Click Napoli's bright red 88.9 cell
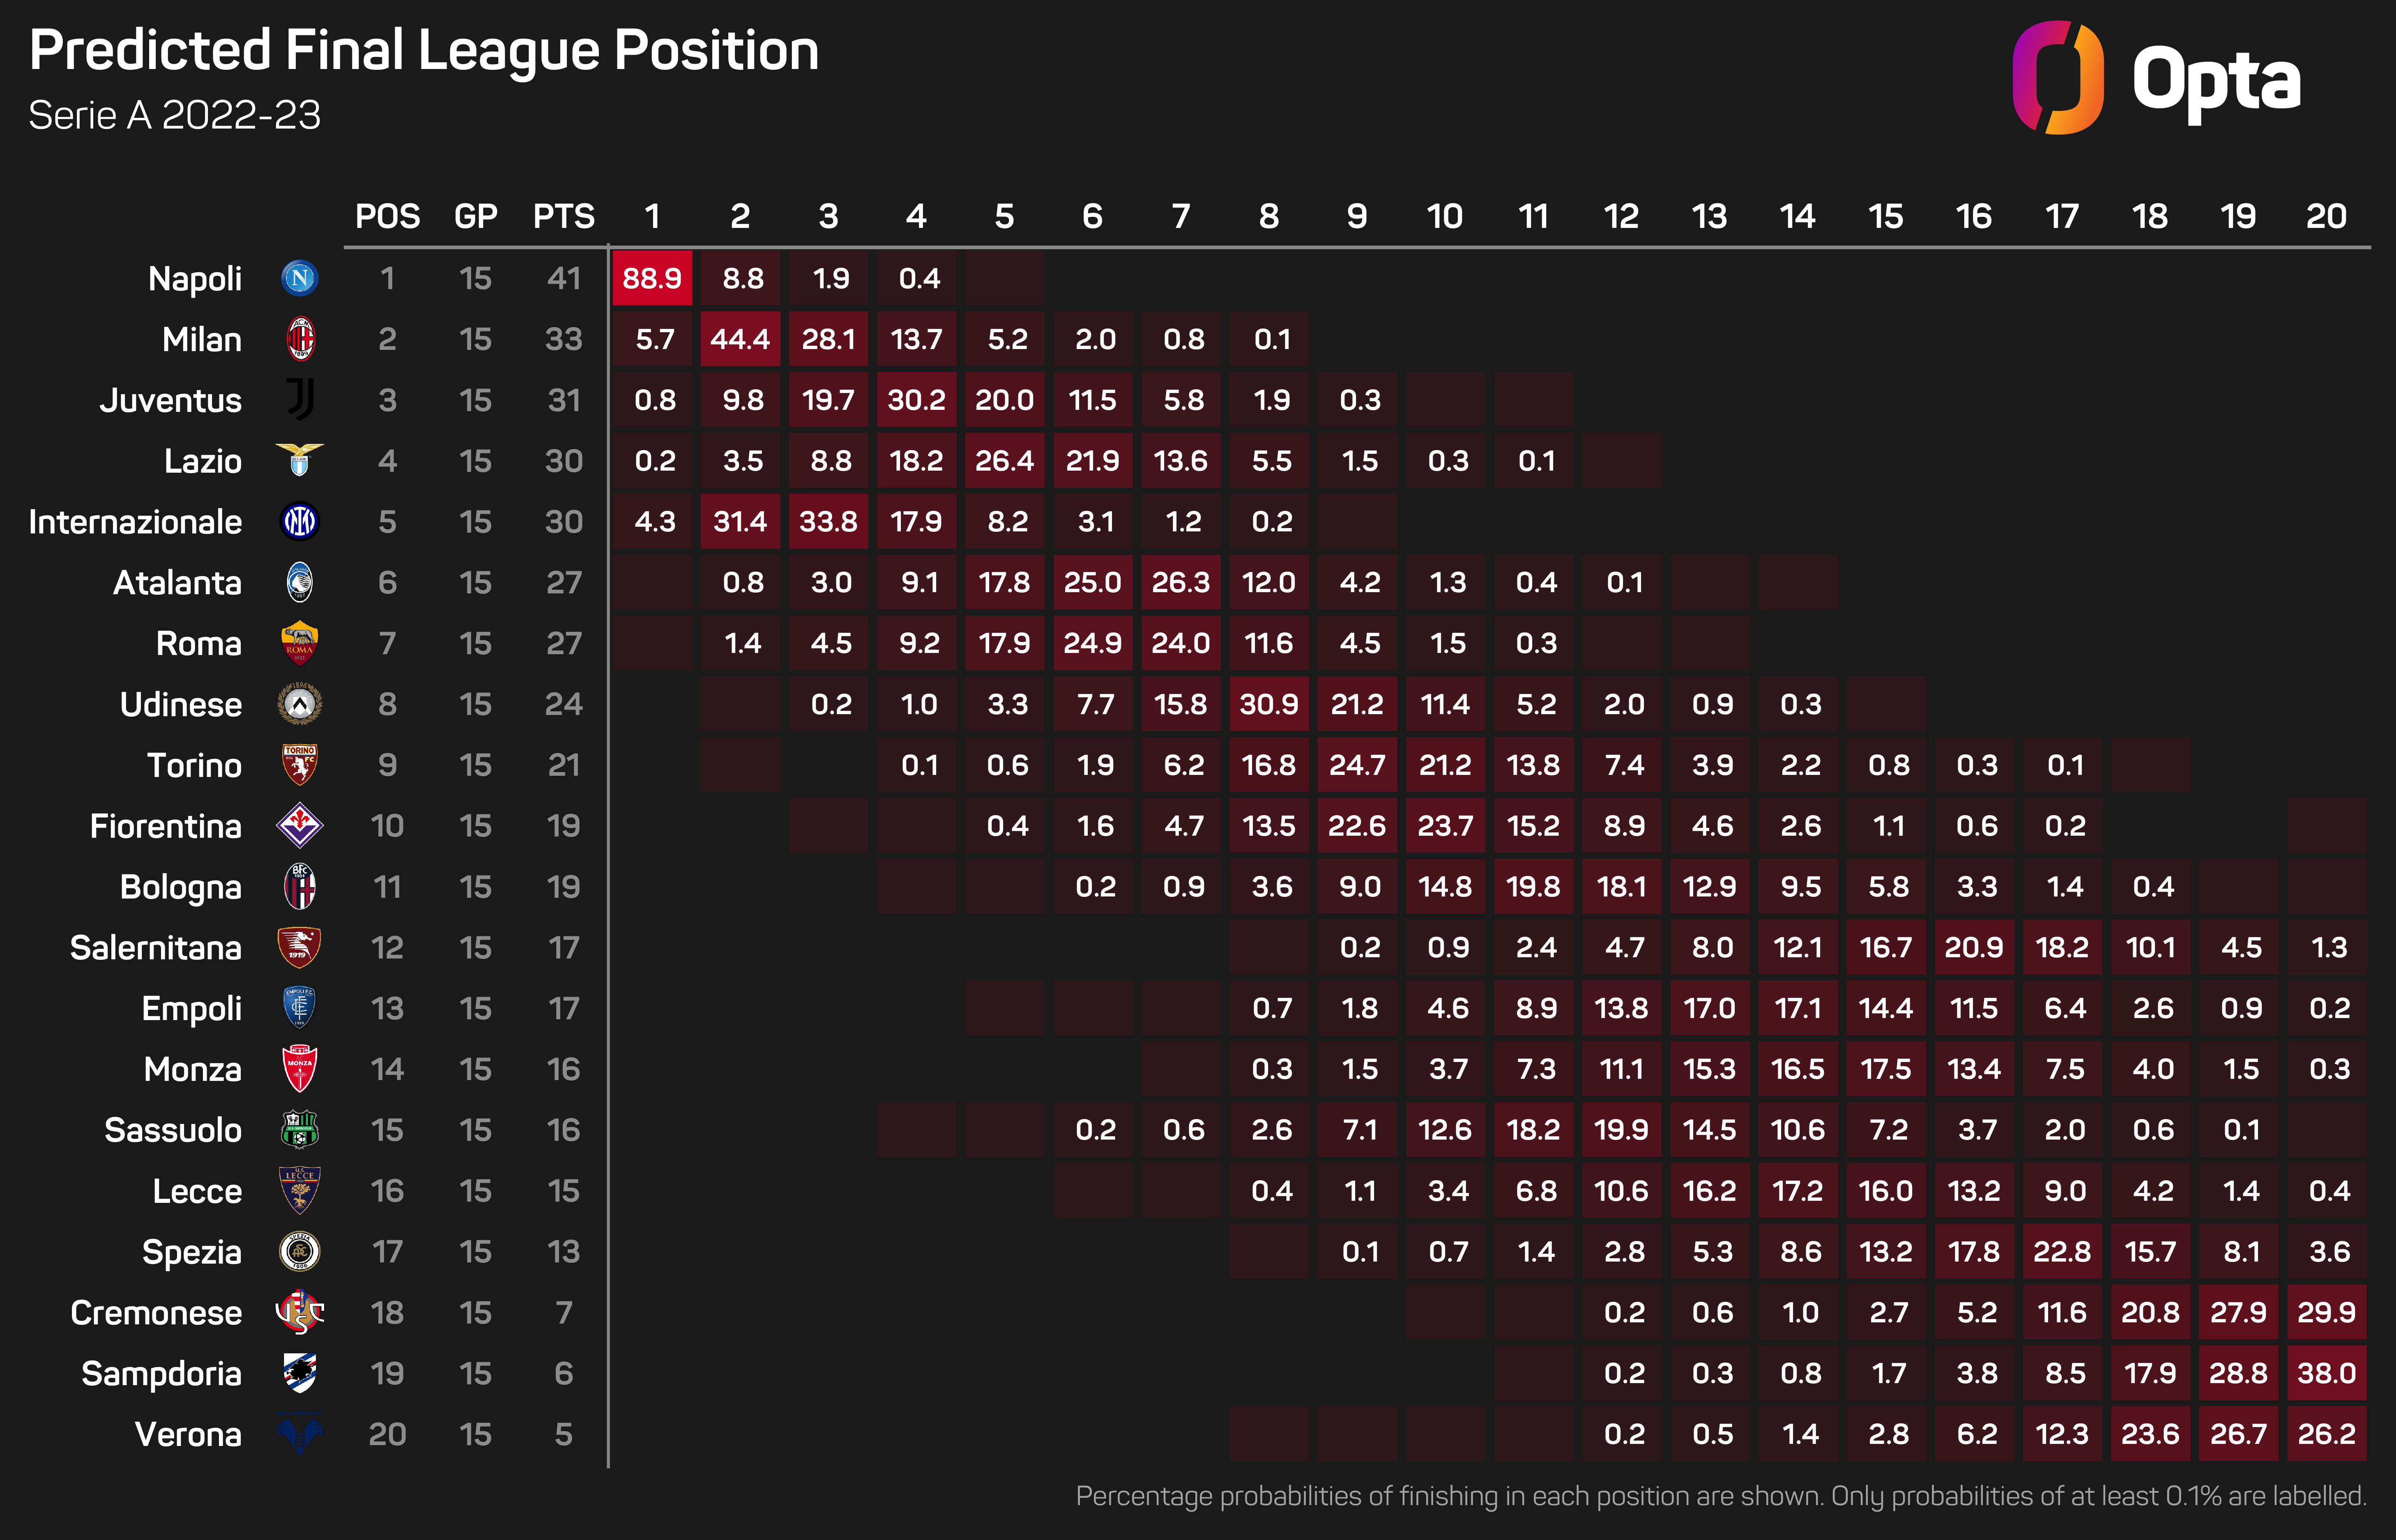The width and height of the screenshot is (2396, 1540). pos(652,278)
